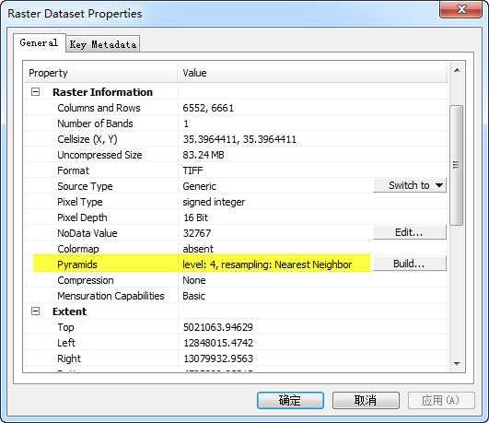Click the 12848015.4742 value

click(x=217, y=343)
